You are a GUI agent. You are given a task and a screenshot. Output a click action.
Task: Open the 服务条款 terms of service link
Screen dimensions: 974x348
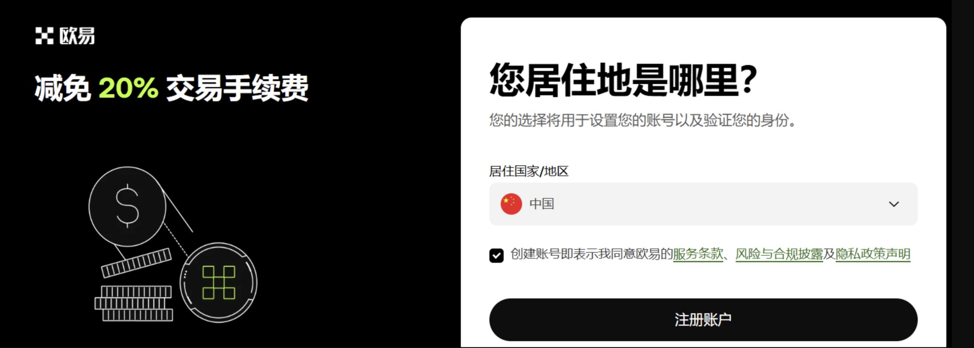[x=698, y=254]
